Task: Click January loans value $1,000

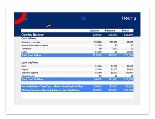Action: (x=98, y=52)
